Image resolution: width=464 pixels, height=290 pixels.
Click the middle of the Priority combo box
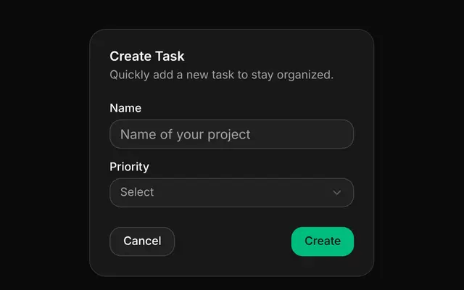tap(232, 193)
